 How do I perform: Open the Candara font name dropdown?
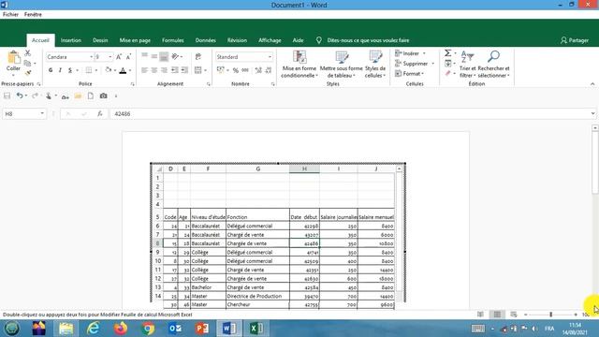(x=92, y=57)
